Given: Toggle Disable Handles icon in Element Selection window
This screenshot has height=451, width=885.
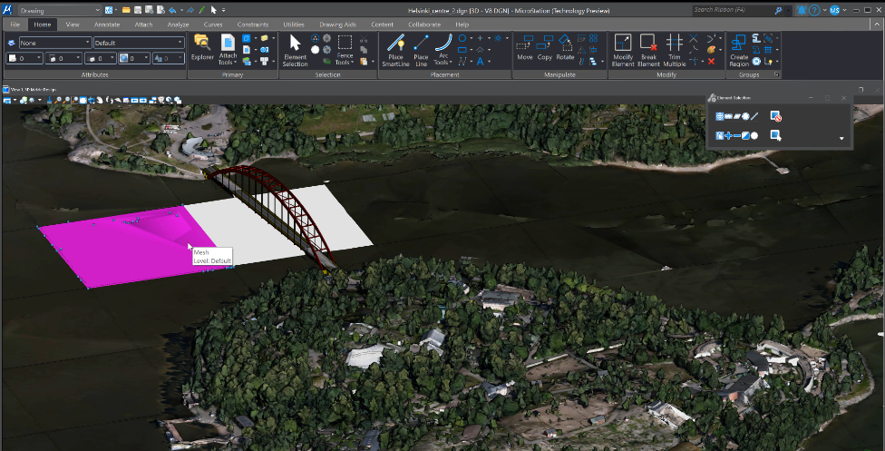Looking at the screenshot, I should [775, 116].
